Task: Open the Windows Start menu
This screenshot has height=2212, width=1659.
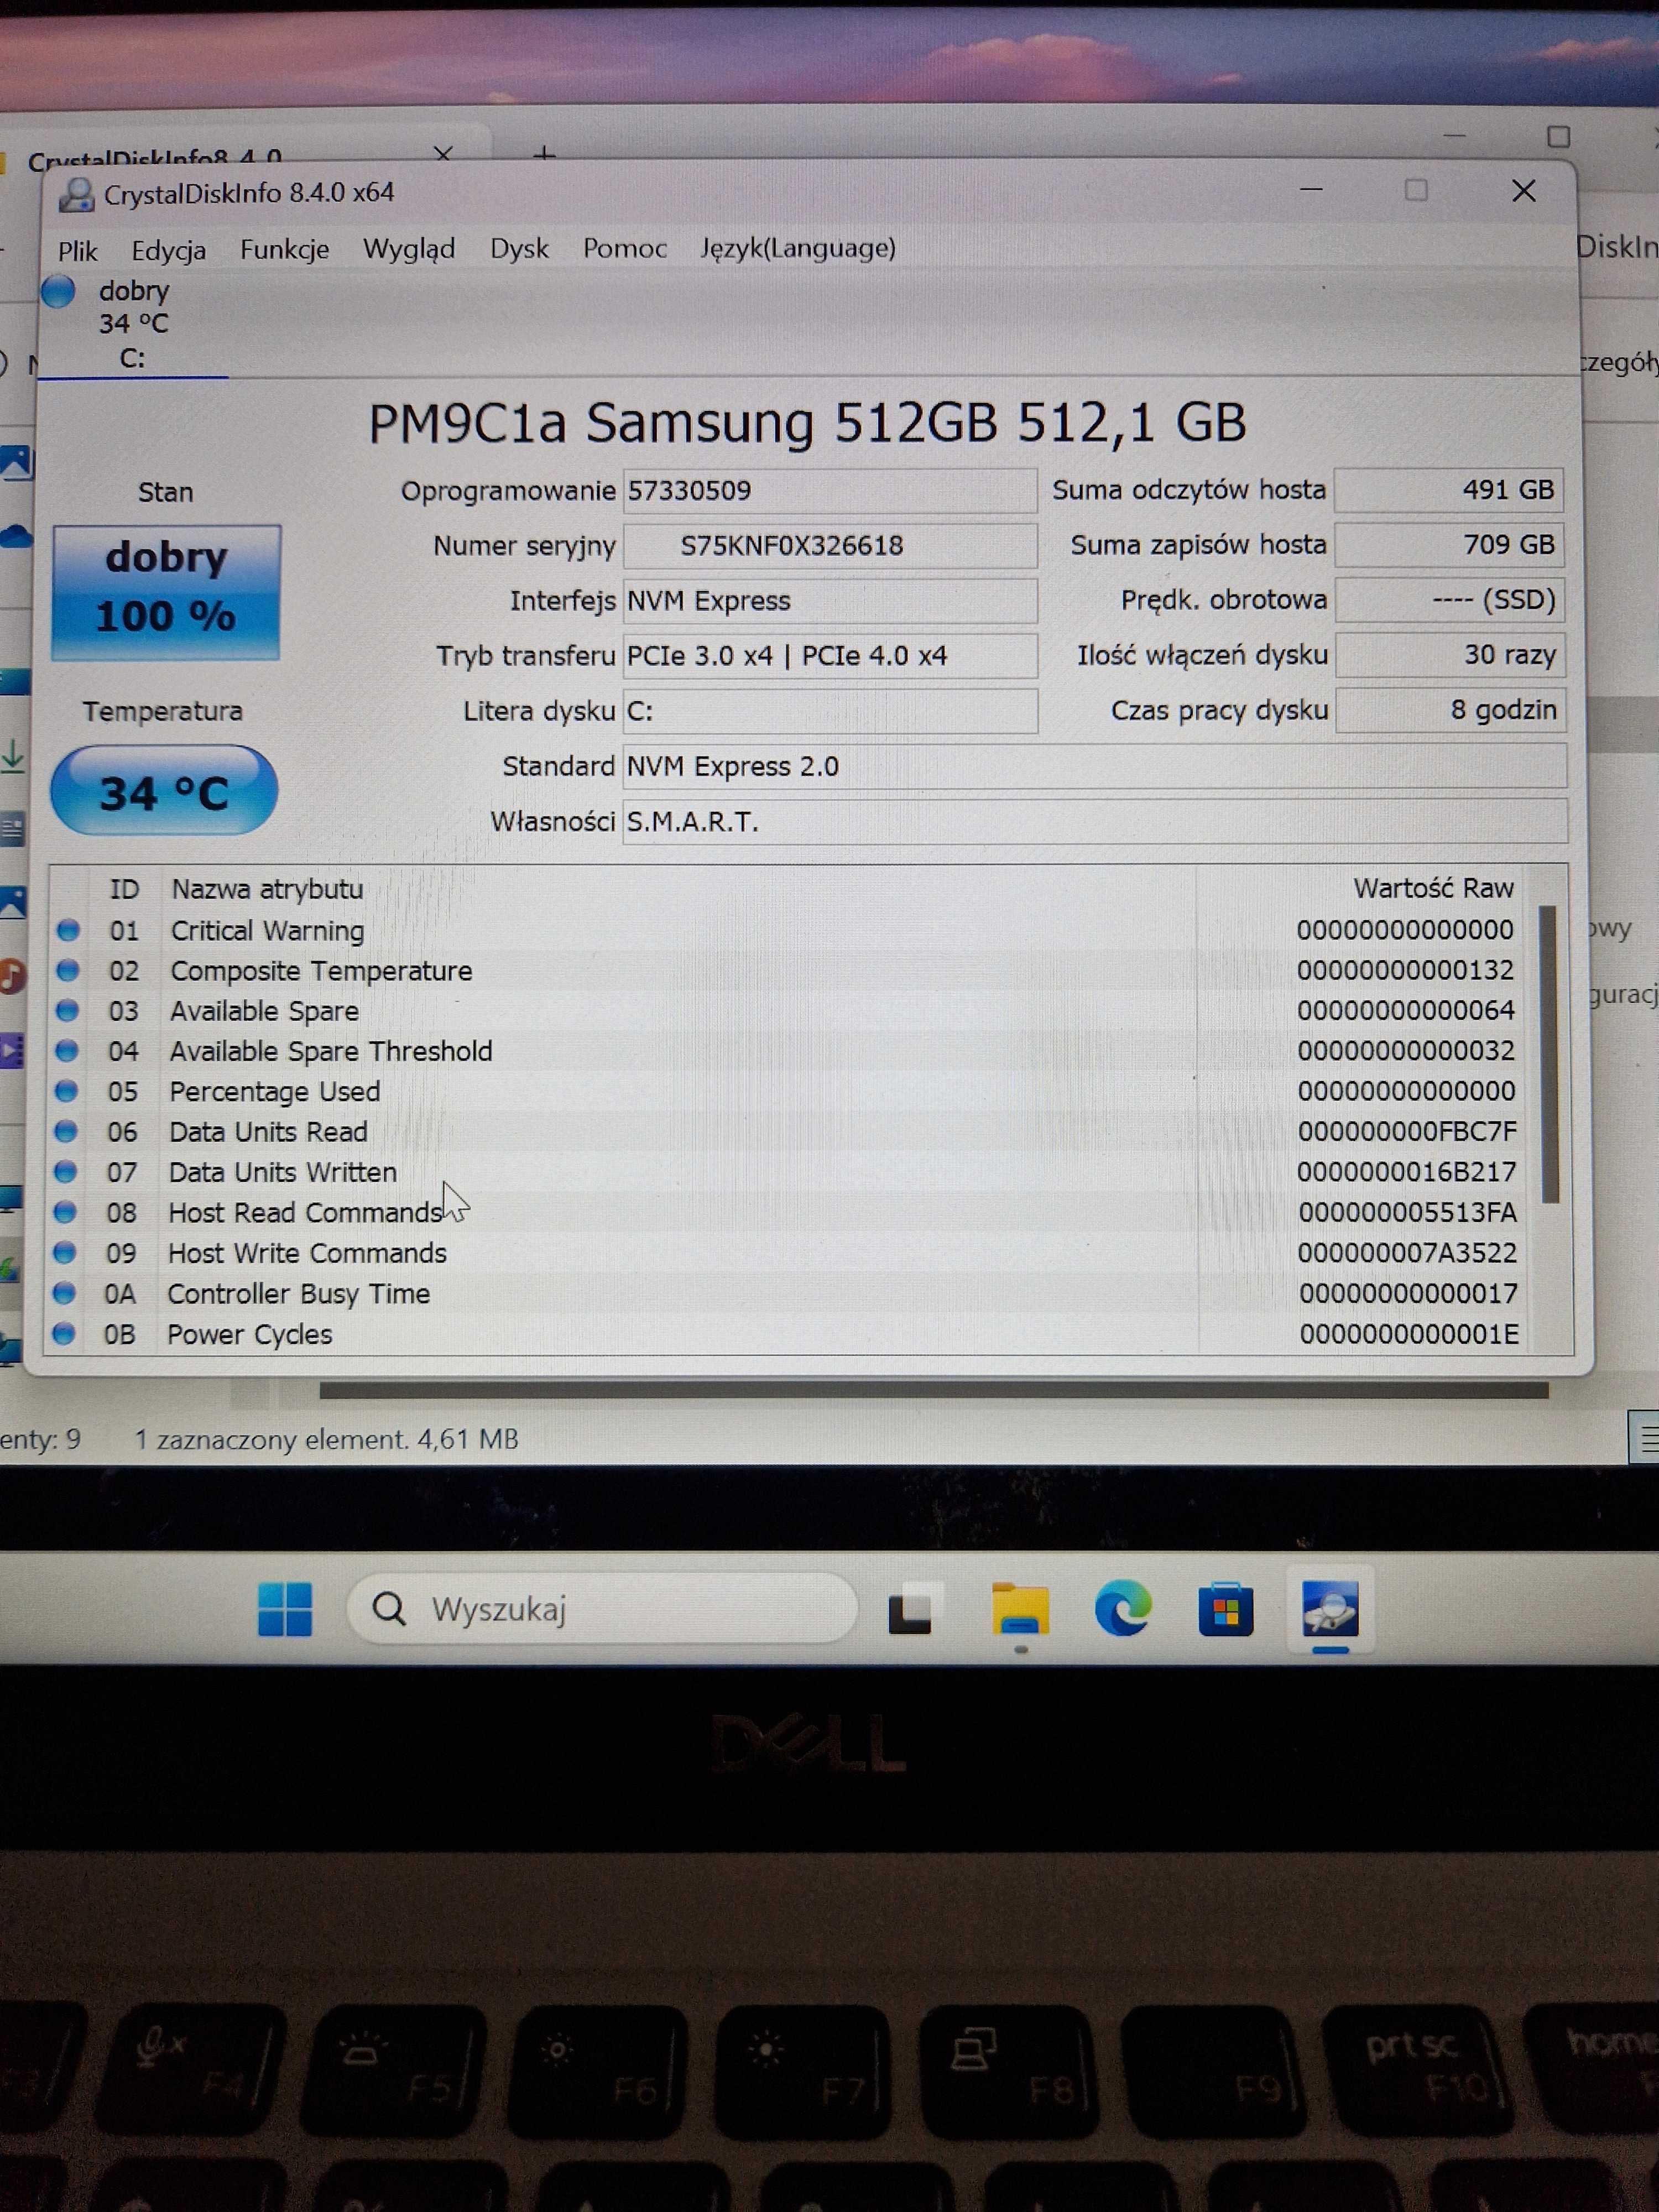Action: [x=285, y=1609]
